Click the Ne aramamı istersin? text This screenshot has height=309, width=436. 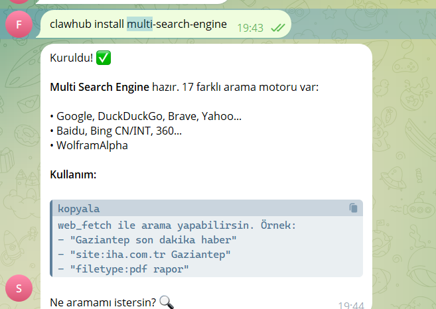[x=103, y=302]
